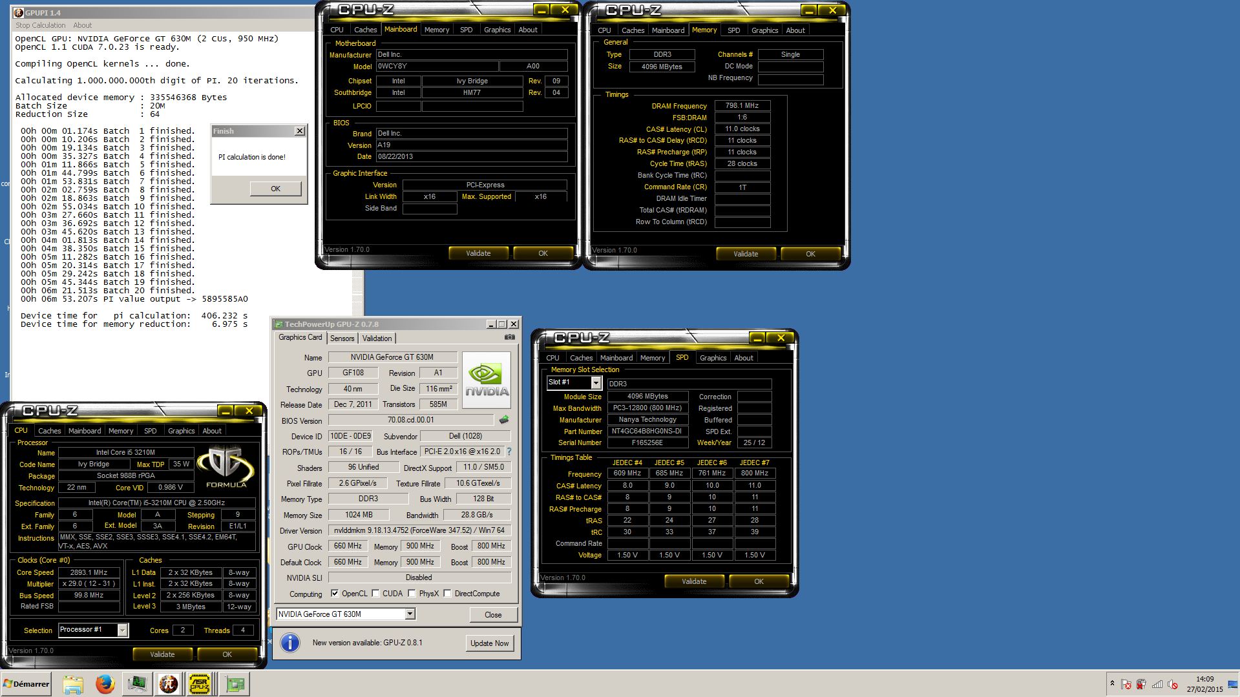The height and width of the screenshot is (697, 1240).
Task: Click OK in the Finish dialog
Action: pyautogui.click(x=275, y=189)
